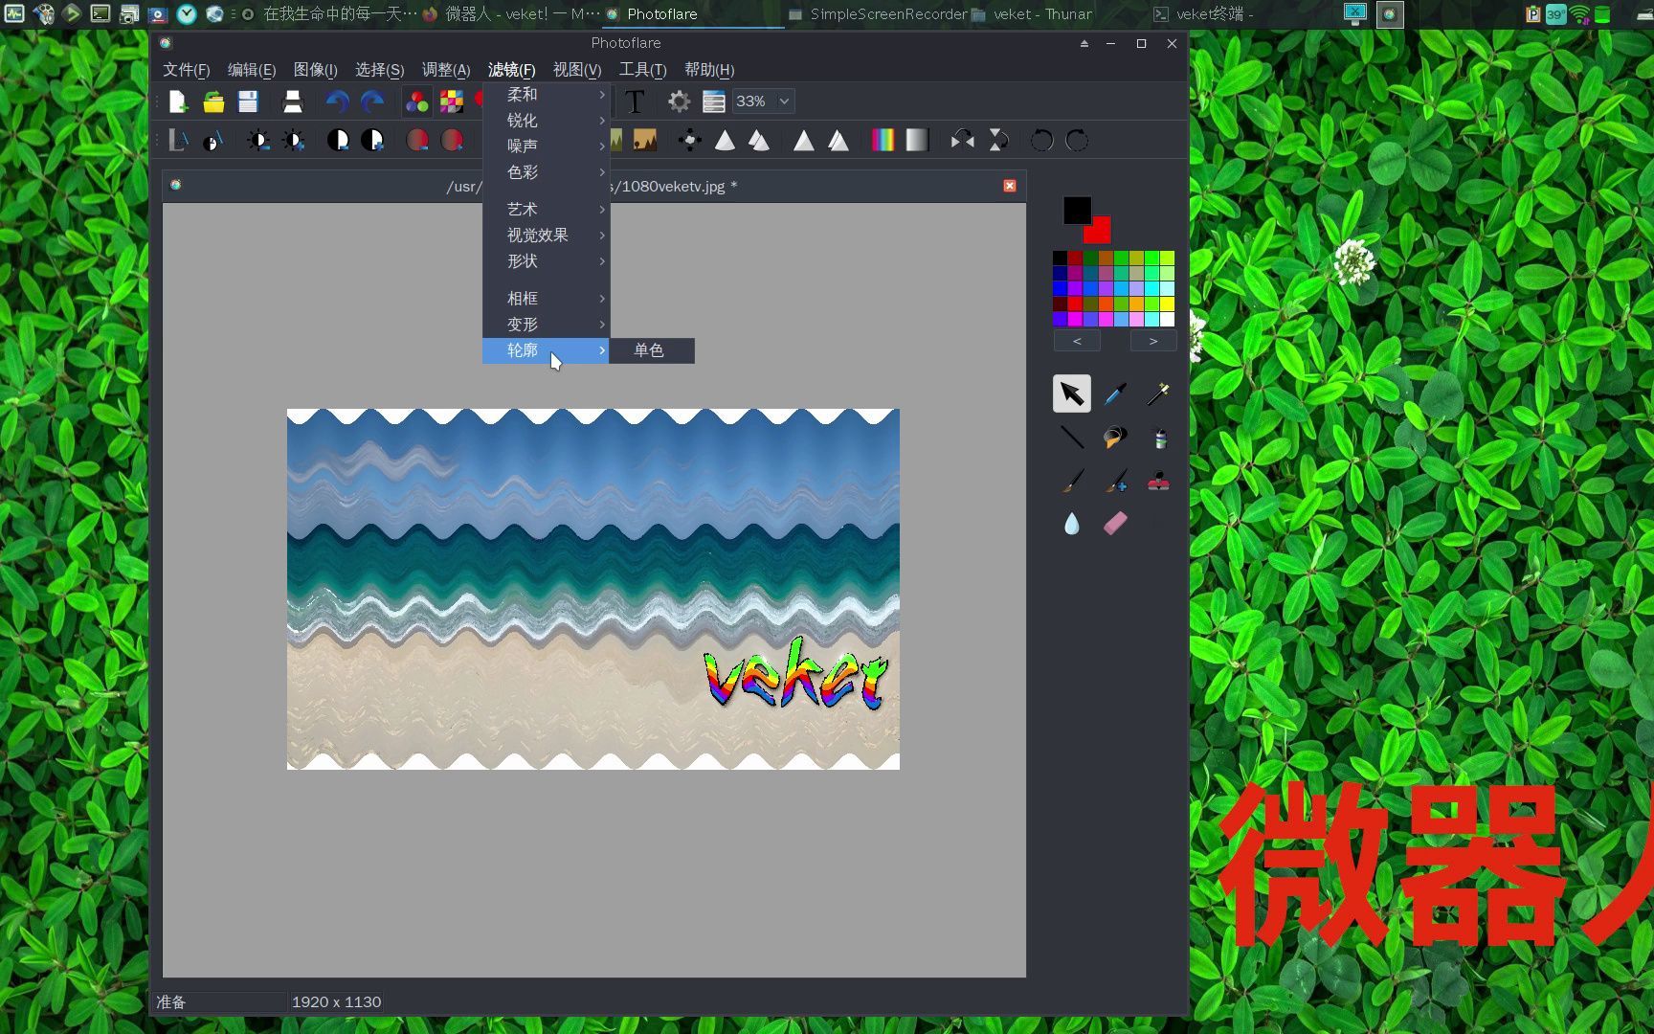
Task: Expand the 色彩 filter submenu
Action: coord(546,172)
